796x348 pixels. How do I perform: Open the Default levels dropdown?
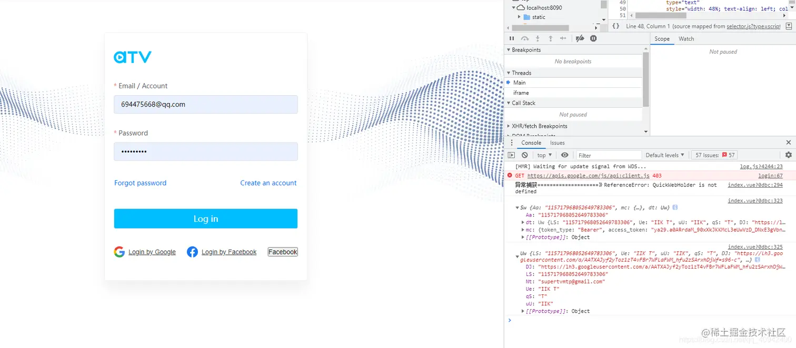tap(665, 155)
